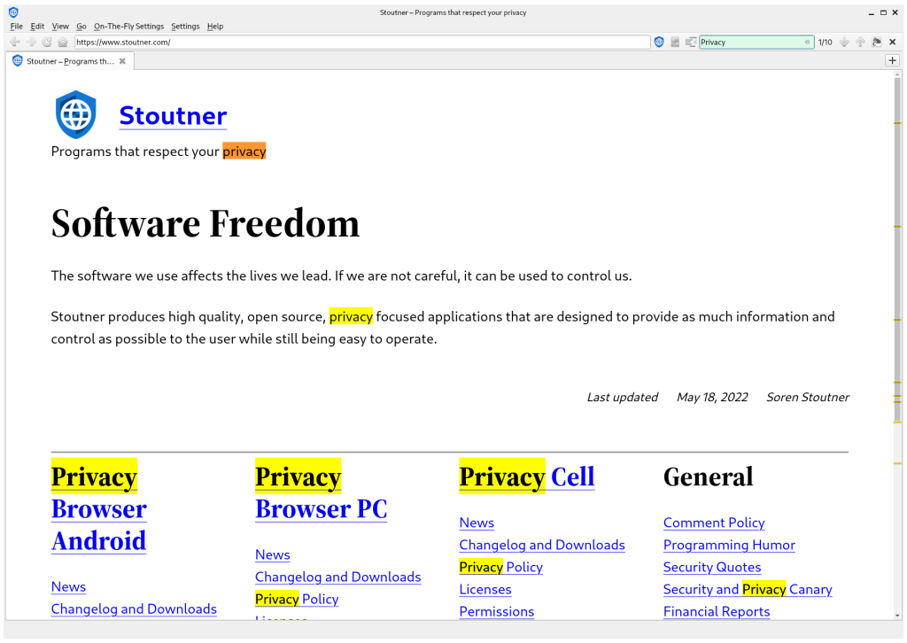Click the Software Freedom heading
This screenshot has width=907, height=643.
tap(205, 223)
